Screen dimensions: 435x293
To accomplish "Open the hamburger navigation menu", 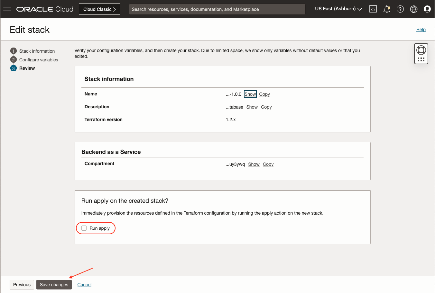I will [x=7, y=9].
